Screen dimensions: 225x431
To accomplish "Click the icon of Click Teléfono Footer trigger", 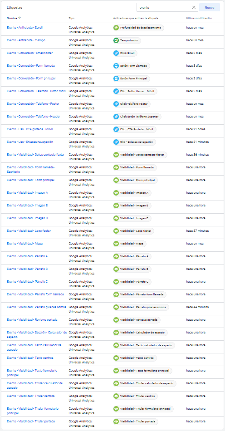I will (116, 104).
